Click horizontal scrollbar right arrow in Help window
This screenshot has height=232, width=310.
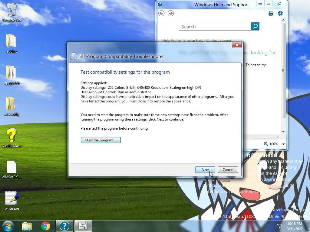click(x=278, y=137)
